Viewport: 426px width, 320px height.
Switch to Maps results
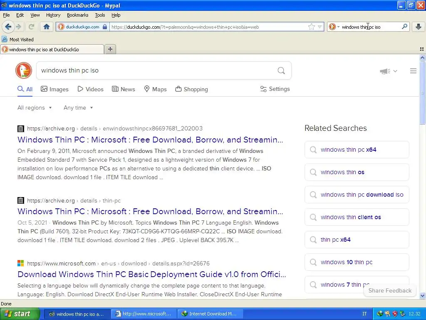coord(155,89)
